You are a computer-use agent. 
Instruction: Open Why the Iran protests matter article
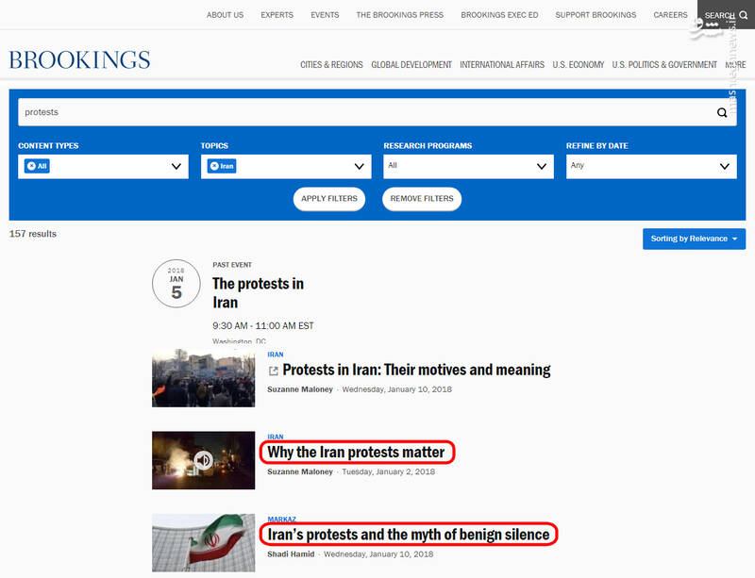[x=356, y=453]
